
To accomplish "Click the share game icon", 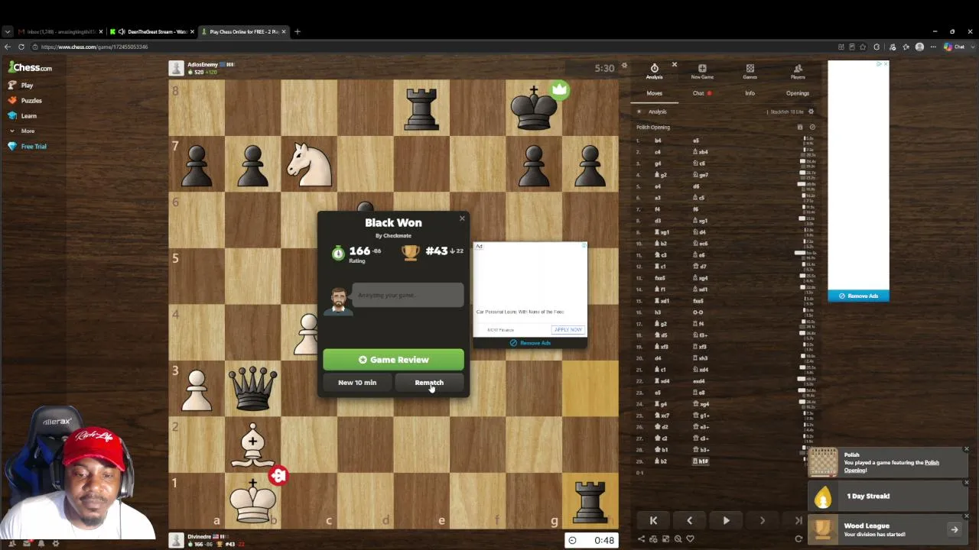I will (x=641, y=539).
